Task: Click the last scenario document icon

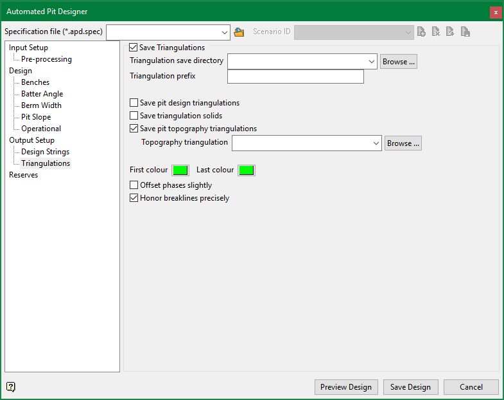Action: pos(465,32)
